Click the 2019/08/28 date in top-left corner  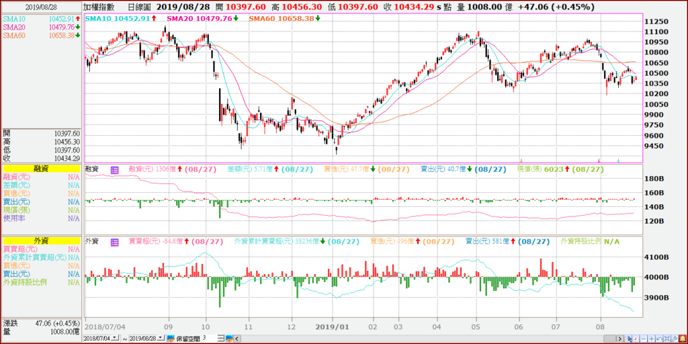(x=41, y=7)
